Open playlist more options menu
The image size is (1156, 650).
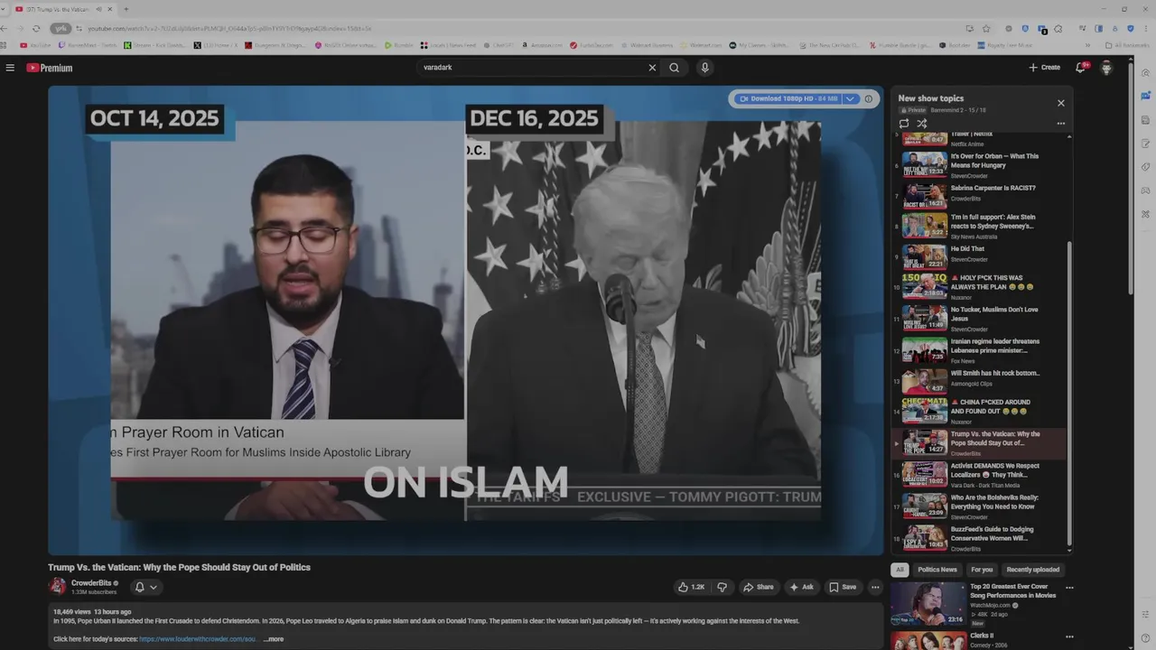point(1061,123)
